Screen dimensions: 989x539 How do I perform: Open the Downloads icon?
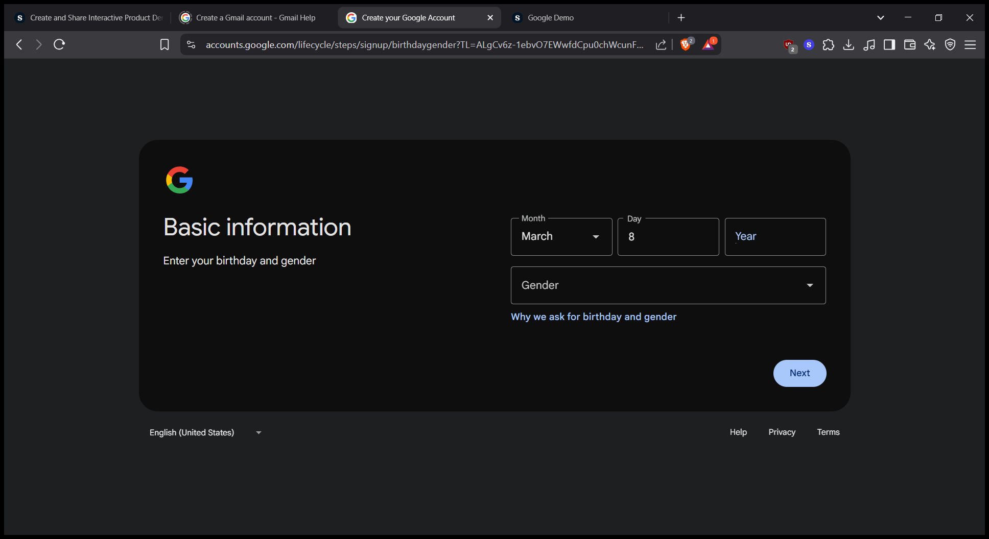pos(849,45)
